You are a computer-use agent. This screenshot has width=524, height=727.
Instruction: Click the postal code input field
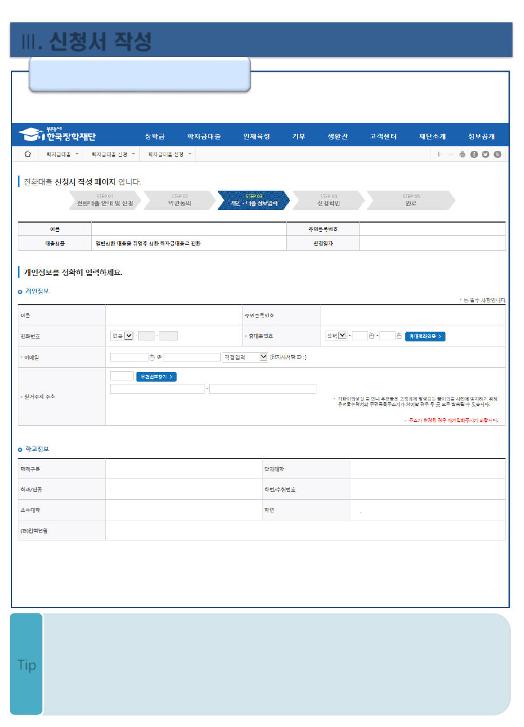click(x=122, y=376)
